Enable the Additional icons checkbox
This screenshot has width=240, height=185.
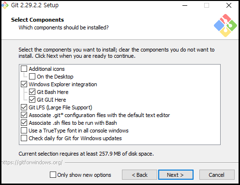24,69
